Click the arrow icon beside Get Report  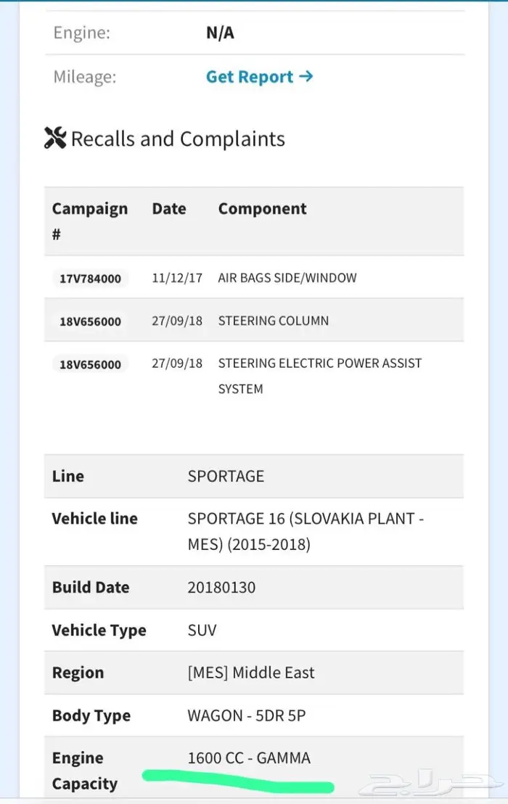[x=306, y=76]
